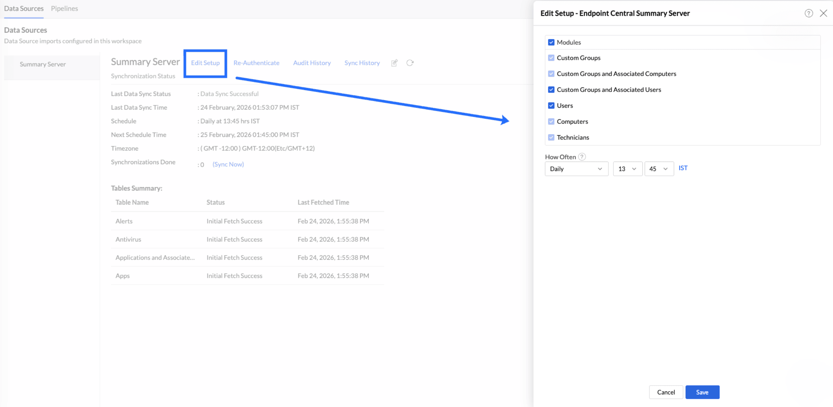Select the Applications and Associate... table row

248,257
